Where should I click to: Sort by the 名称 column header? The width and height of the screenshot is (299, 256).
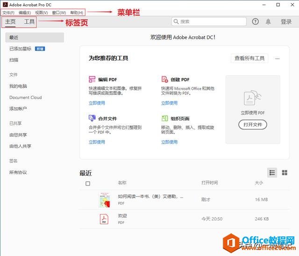point(122,183)
